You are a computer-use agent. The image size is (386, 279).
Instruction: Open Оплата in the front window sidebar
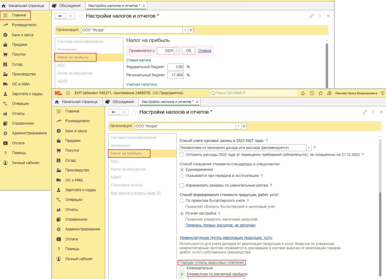(x=71, y=239)
